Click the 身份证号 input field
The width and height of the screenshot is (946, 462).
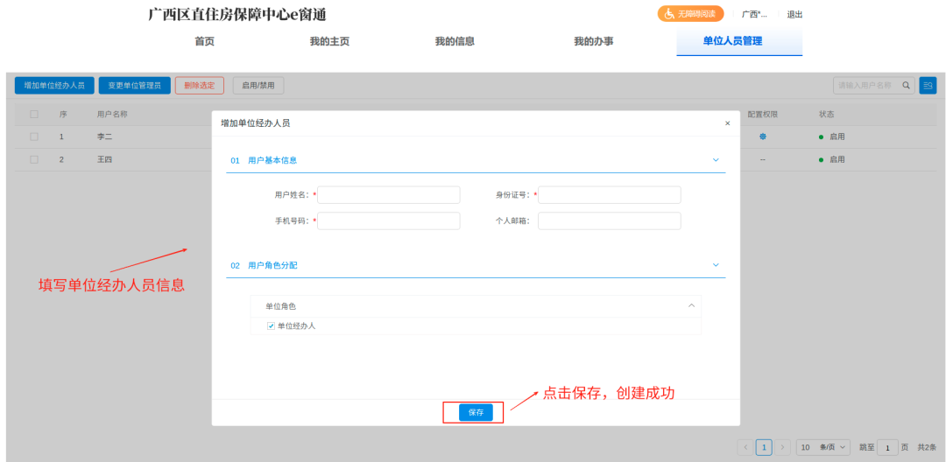[x=609, y=195]
